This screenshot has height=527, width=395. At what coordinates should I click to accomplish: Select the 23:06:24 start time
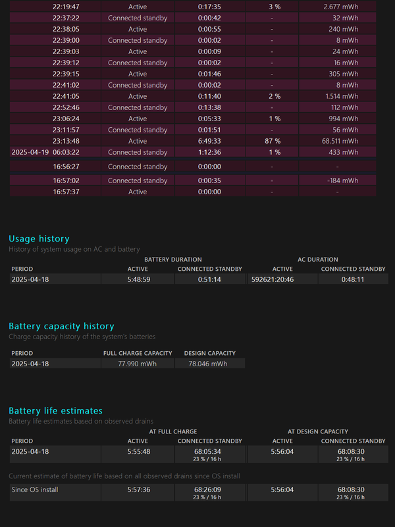(x=66, y=119)
